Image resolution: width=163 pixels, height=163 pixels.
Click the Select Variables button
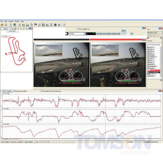click(x=7, y=91)
